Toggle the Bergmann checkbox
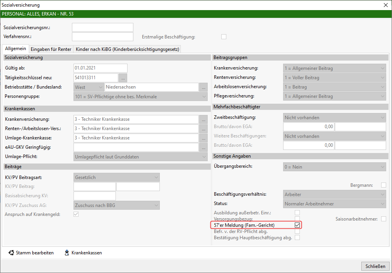The image size is (392, 273). (x=383, y=185)
